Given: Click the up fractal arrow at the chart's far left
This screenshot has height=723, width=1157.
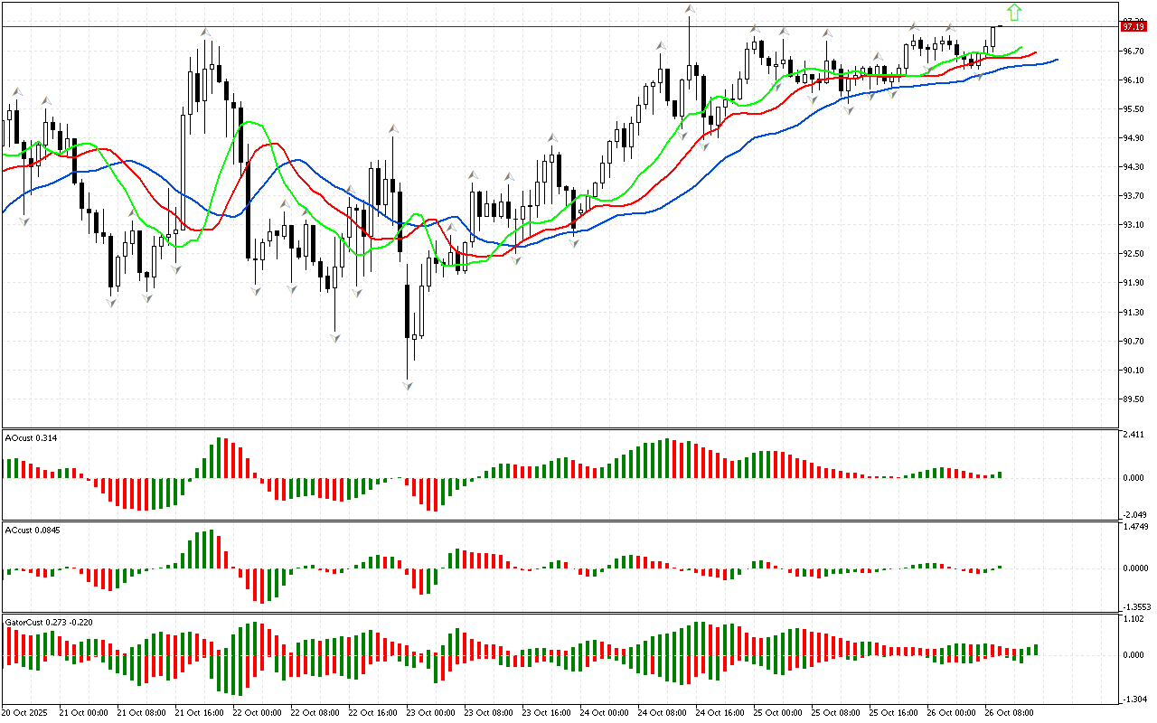Looking at the screenshot, I should (x=16, y=91).
